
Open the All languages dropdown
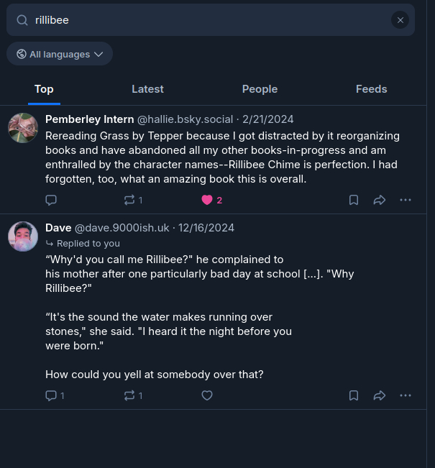tap(60, 54)
